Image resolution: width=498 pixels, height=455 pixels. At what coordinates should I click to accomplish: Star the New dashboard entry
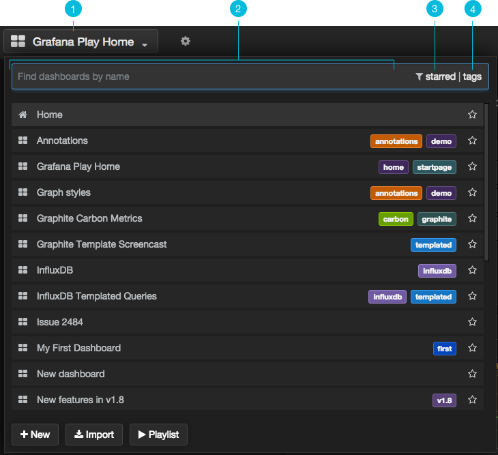coord(472,374)
